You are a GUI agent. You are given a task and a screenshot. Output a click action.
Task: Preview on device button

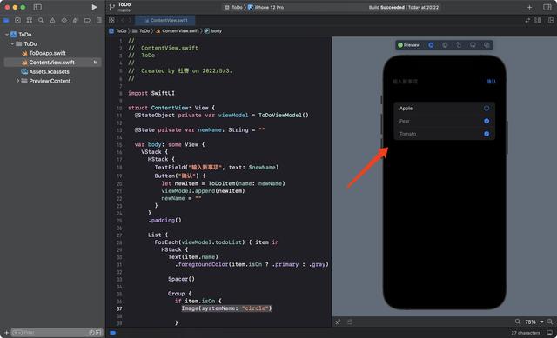click(x=487, y=45)
